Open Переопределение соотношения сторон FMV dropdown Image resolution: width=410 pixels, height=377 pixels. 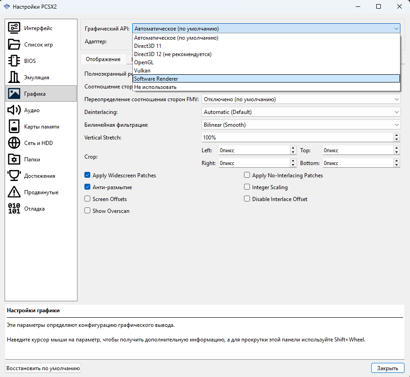(301, 99)
